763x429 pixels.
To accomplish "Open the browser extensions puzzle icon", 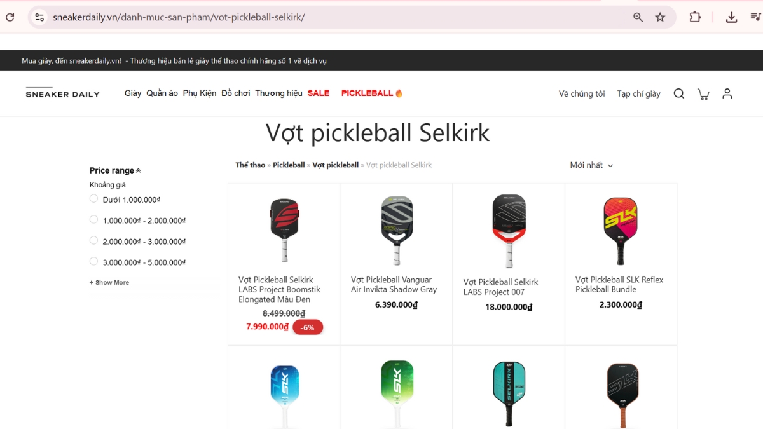I will point(695,17).
